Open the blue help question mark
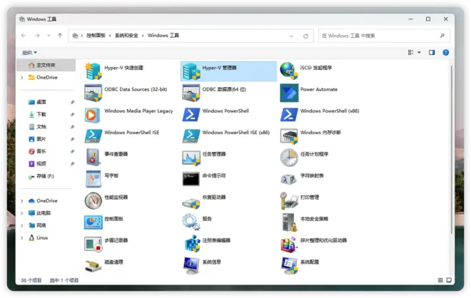The image size is (471, 298). pyautogui.click(x=446, y=53)
